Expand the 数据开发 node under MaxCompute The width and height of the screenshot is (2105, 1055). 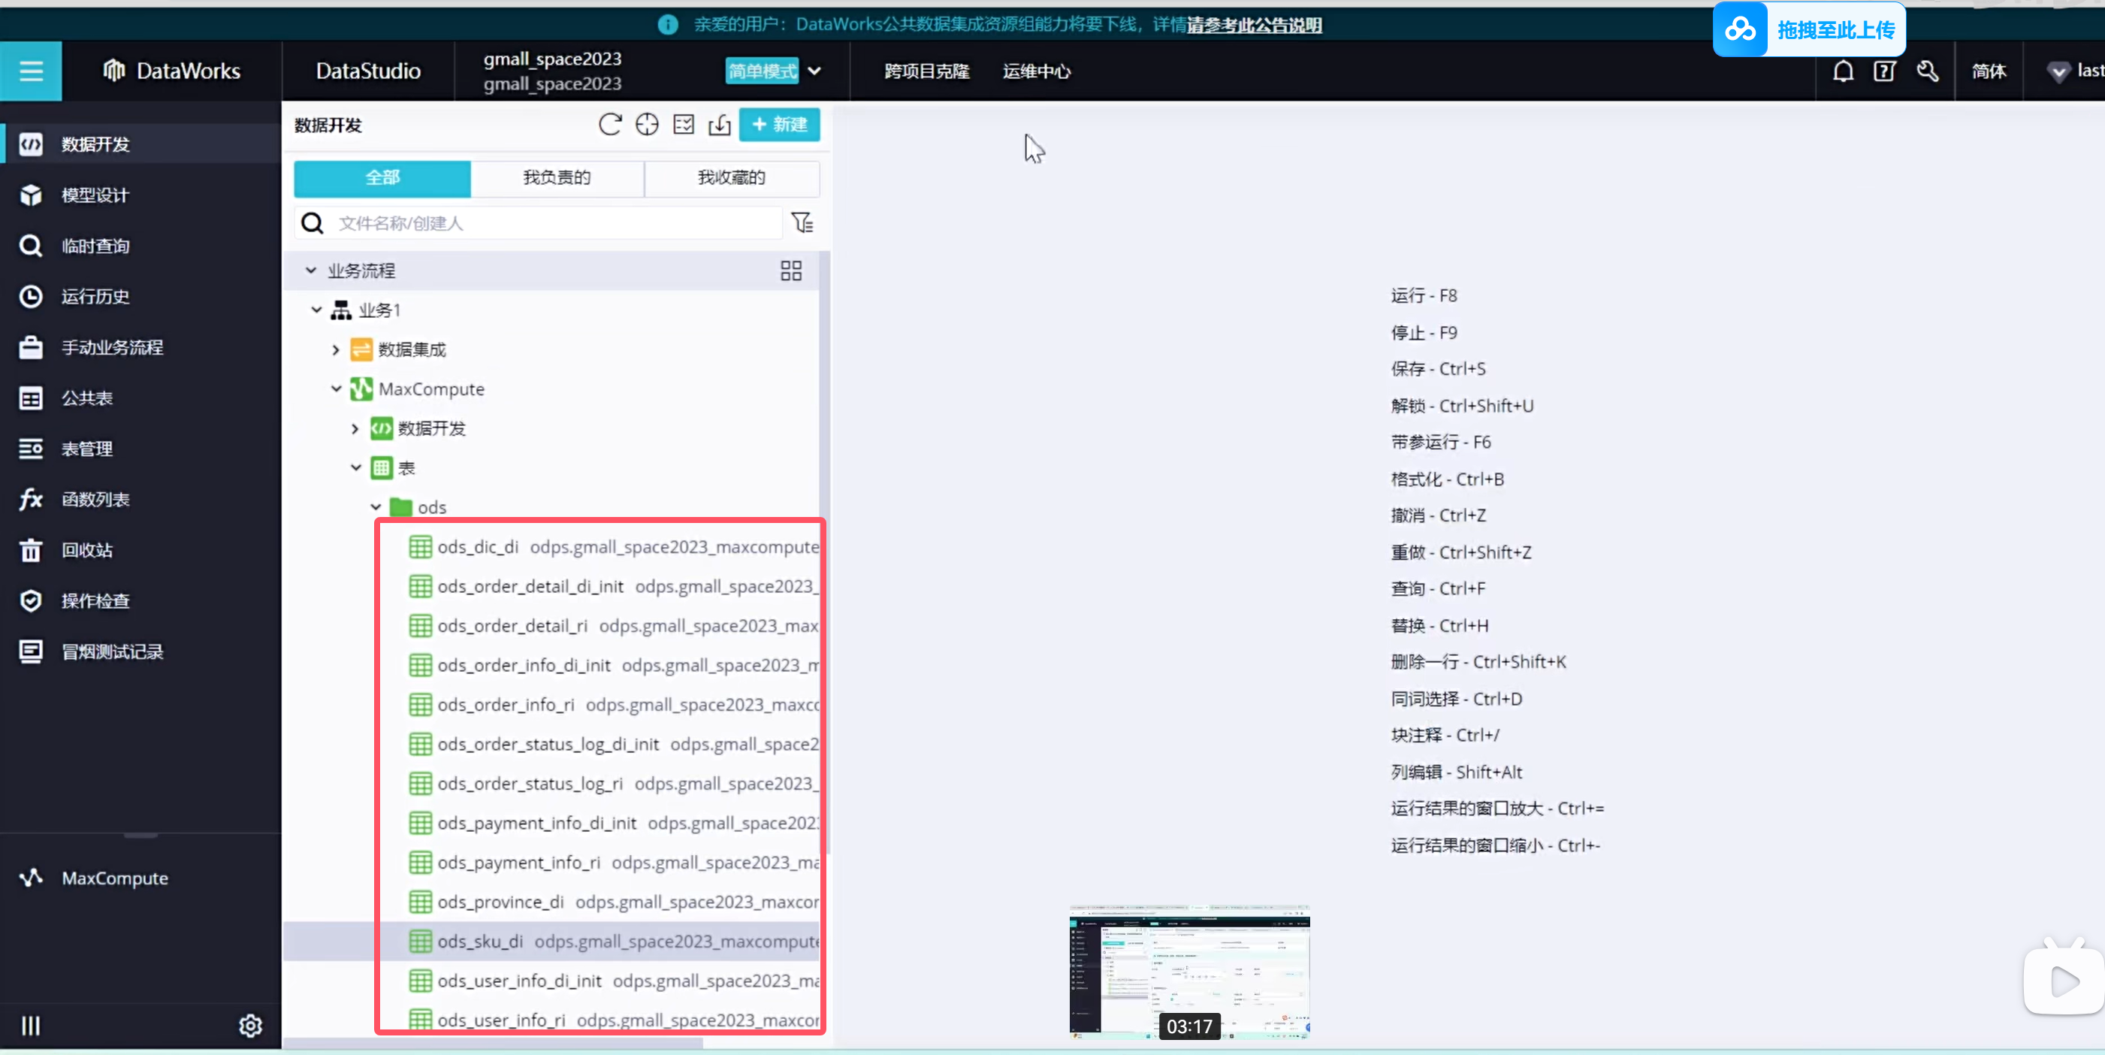[x=355, y=428]
